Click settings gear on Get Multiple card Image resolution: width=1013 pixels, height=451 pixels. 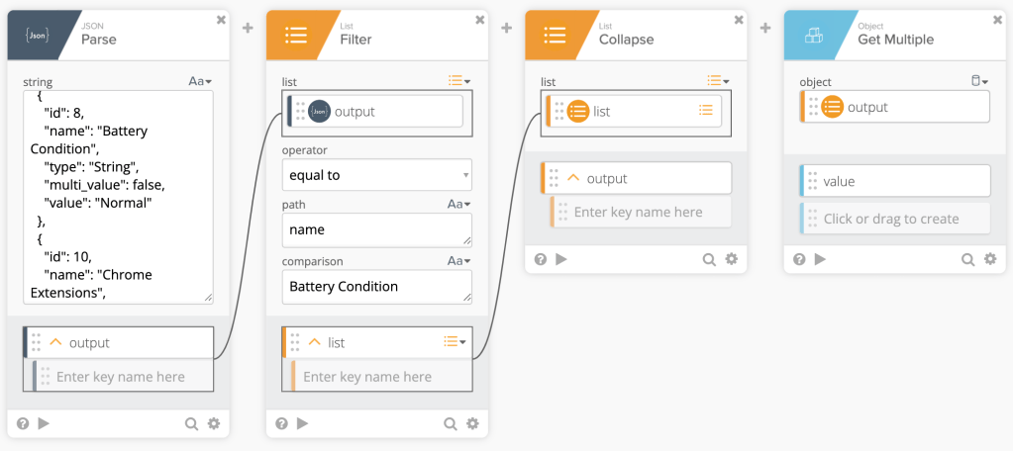pyautogui.click(x=989, y=259)
